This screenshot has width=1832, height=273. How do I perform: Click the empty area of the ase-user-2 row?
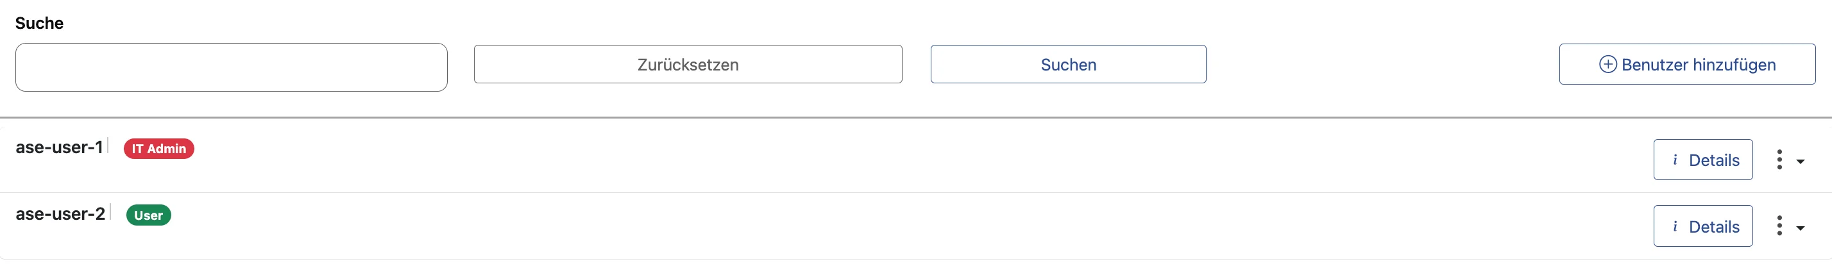pos(853,227)
